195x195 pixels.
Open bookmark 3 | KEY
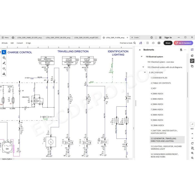click(x=153, y=88)
